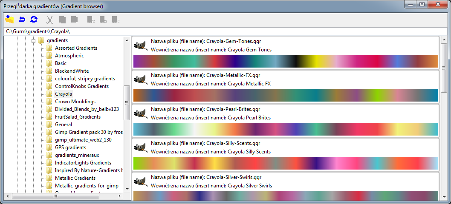Image resolution: width=451 pixels, height=204 pixels.
Task: Click the file name Crayola-Gem-Tones.ggr
Action: tap(234, 41)
